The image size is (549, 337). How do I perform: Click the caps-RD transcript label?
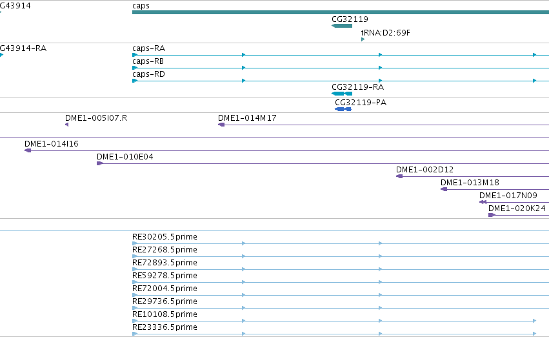148,74
